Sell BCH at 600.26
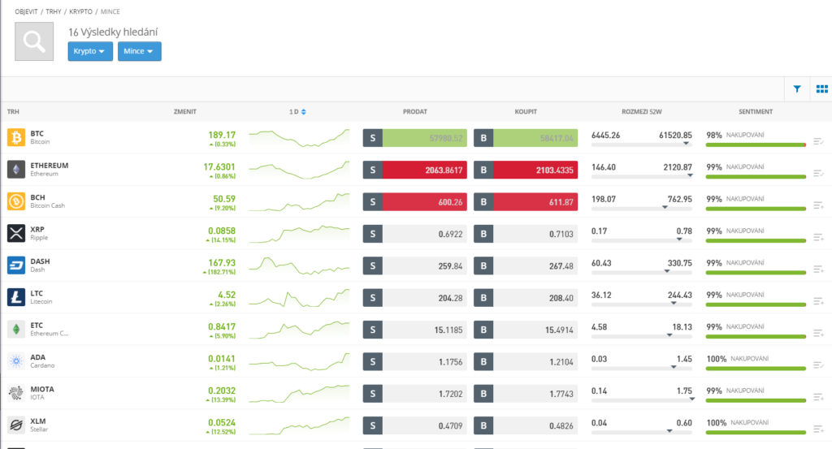The height and width of the screenshot is (449, 832). [415, 202]
